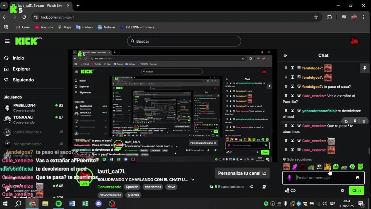Open Discord from the taskbar
371x209 pixels.
[99, 203]
